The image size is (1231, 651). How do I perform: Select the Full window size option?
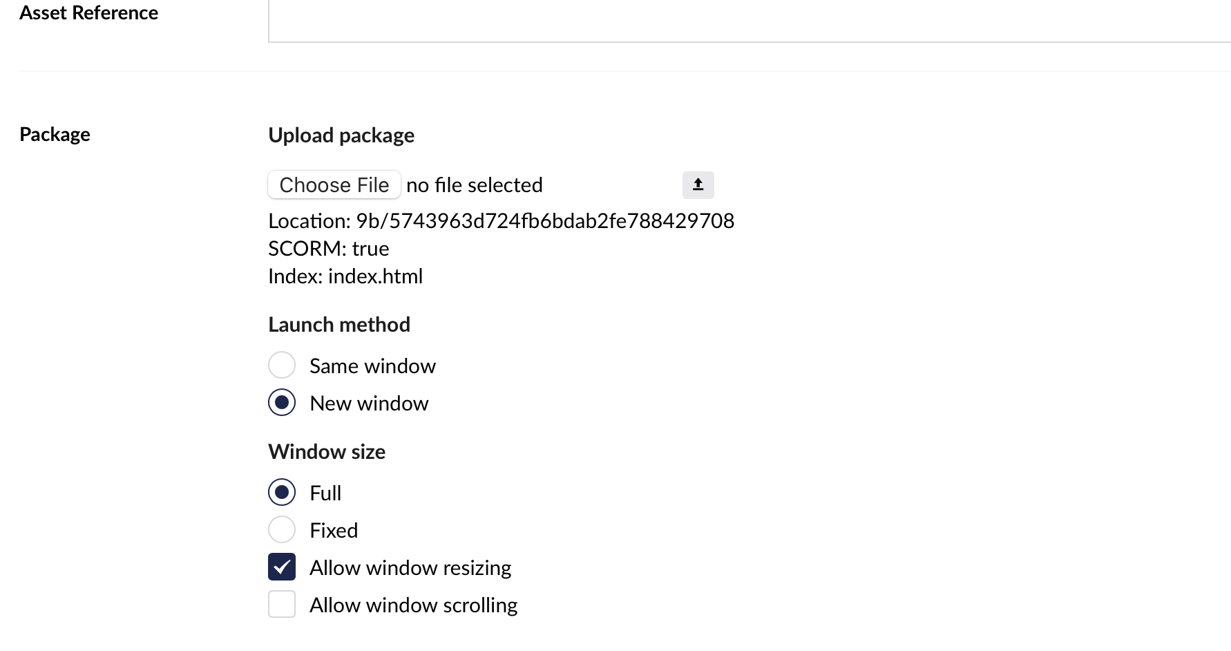pyautogui.click(x=281, y=492)
